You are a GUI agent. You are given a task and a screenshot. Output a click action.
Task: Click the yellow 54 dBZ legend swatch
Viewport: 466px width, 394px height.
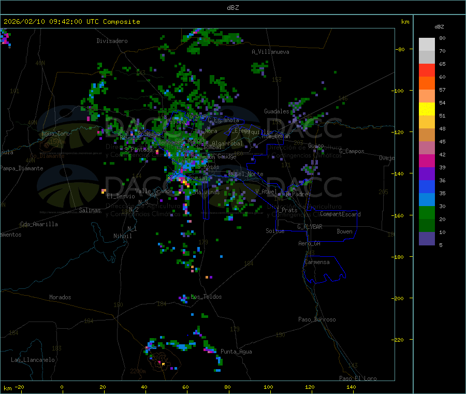427,109
